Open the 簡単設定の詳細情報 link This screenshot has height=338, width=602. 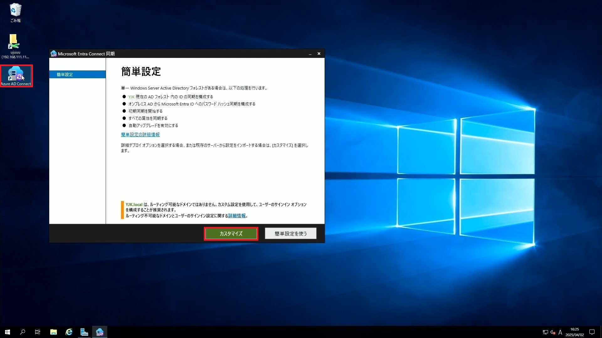140,135
